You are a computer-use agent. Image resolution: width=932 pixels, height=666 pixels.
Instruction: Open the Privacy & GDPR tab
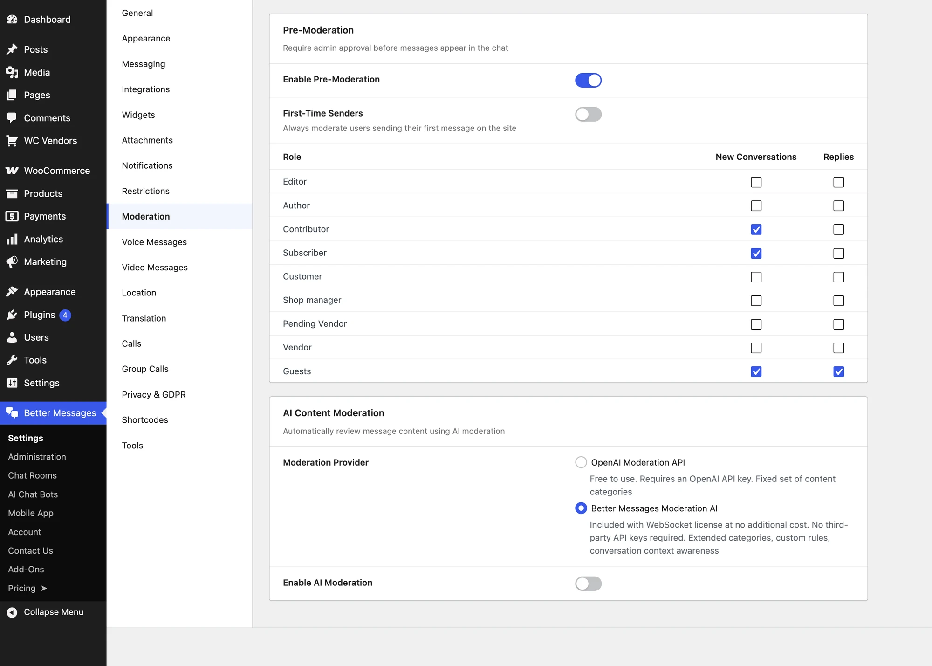click(179, 394)
